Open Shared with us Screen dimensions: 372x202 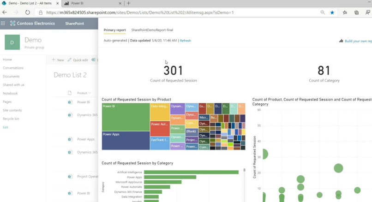pos(13,85)
